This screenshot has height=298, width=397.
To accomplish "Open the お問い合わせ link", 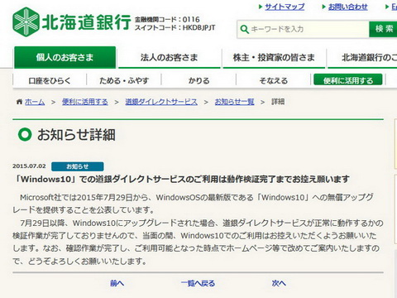I will [x=348, y=7].
